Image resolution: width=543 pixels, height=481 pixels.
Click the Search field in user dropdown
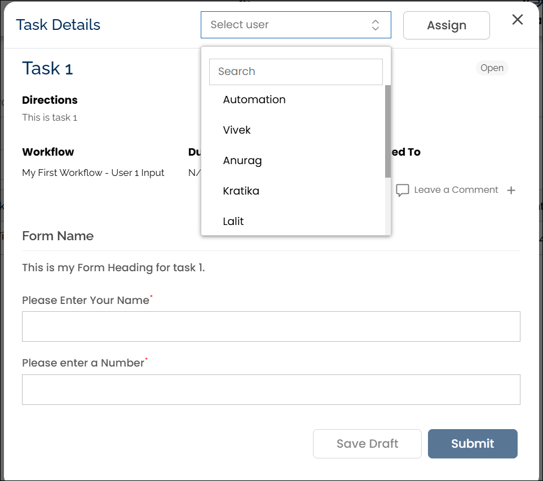[x=295, y=72]
